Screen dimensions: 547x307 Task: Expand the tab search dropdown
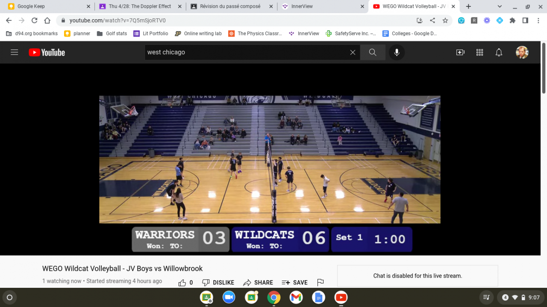(500, 6)
